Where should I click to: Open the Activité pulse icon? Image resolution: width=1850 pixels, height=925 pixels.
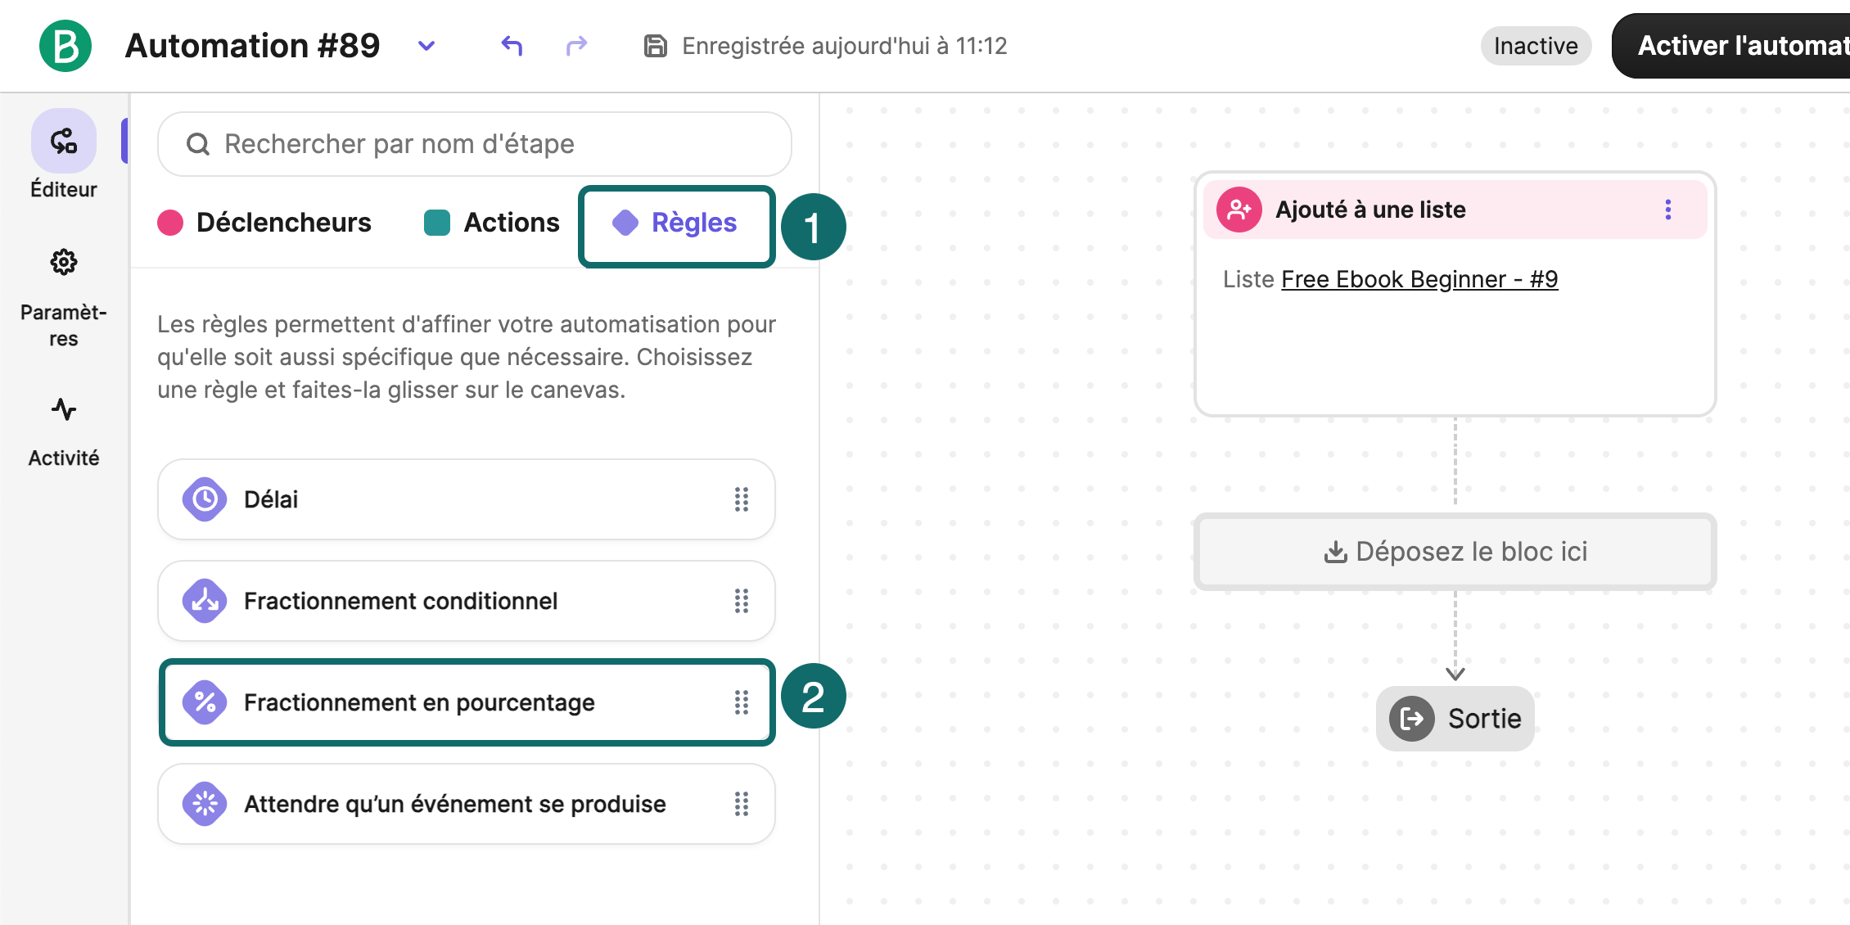click(x=64, y=409)
